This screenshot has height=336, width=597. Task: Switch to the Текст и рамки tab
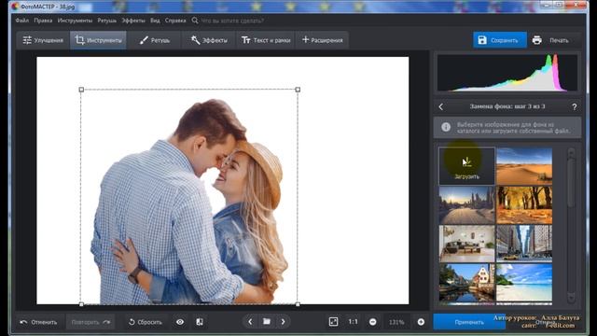266,40
